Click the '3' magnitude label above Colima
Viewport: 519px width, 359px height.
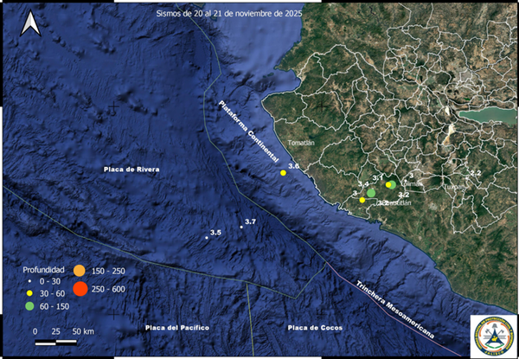tap(412, 176)
